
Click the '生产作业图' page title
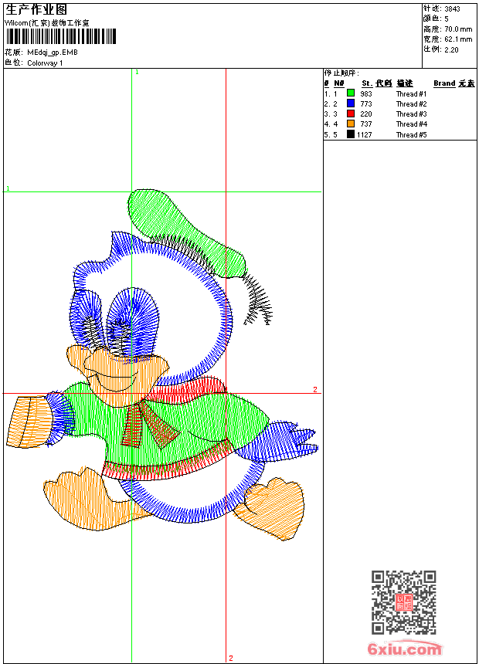[36, 10]
